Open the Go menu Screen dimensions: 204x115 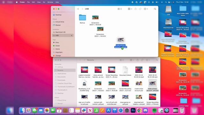[x=44, y=2]
